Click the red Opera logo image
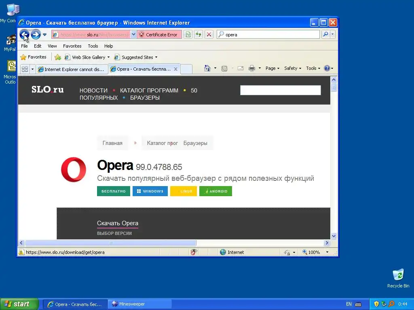This screenshot has height=310, width=414. pos(74,170)
